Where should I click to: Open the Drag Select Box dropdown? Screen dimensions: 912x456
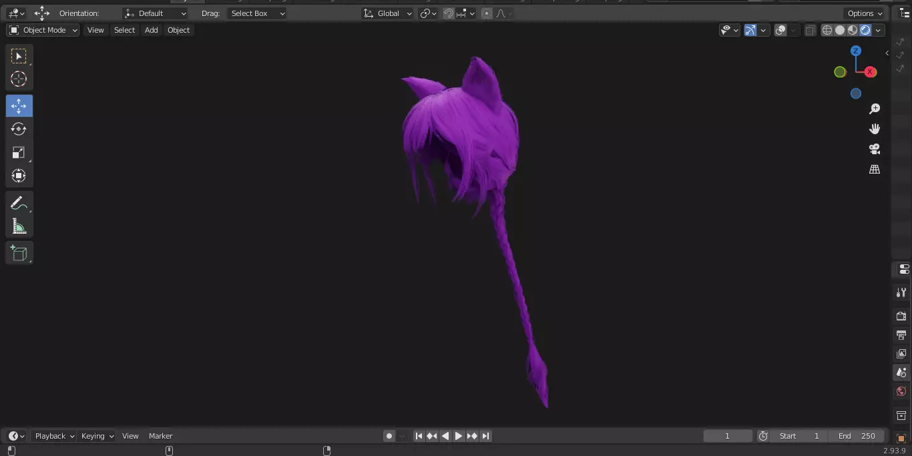(257, 13)
